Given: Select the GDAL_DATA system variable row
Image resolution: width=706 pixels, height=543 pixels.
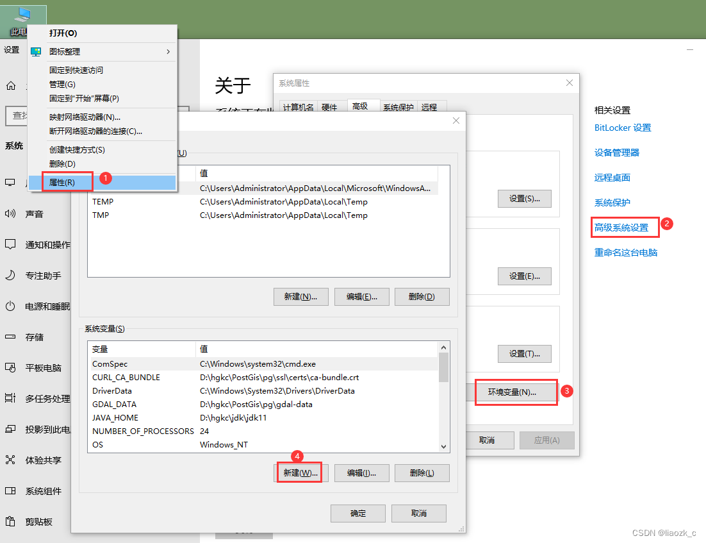Looking at the screenshot, I should click(x=263, y=405).
